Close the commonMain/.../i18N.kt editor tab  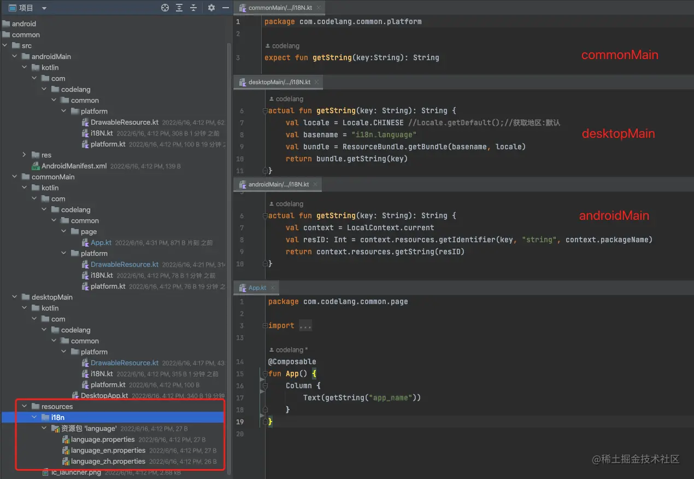coord(319,8)
